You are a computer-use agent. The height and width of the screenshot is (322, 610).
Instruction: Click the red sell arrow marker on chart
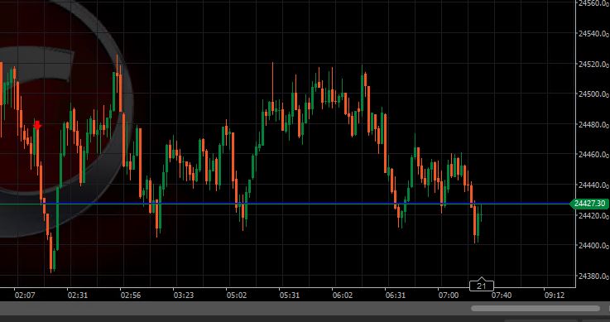pyautogui.click(x=37, y=125)
